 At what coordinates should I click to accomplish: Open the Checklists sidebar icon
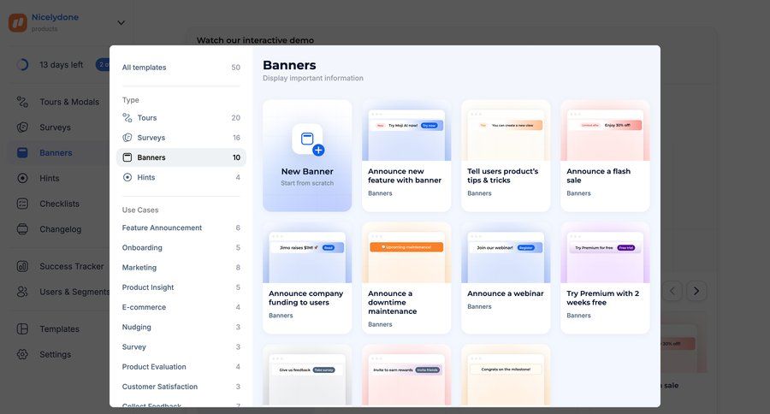[x=22, y=204]
